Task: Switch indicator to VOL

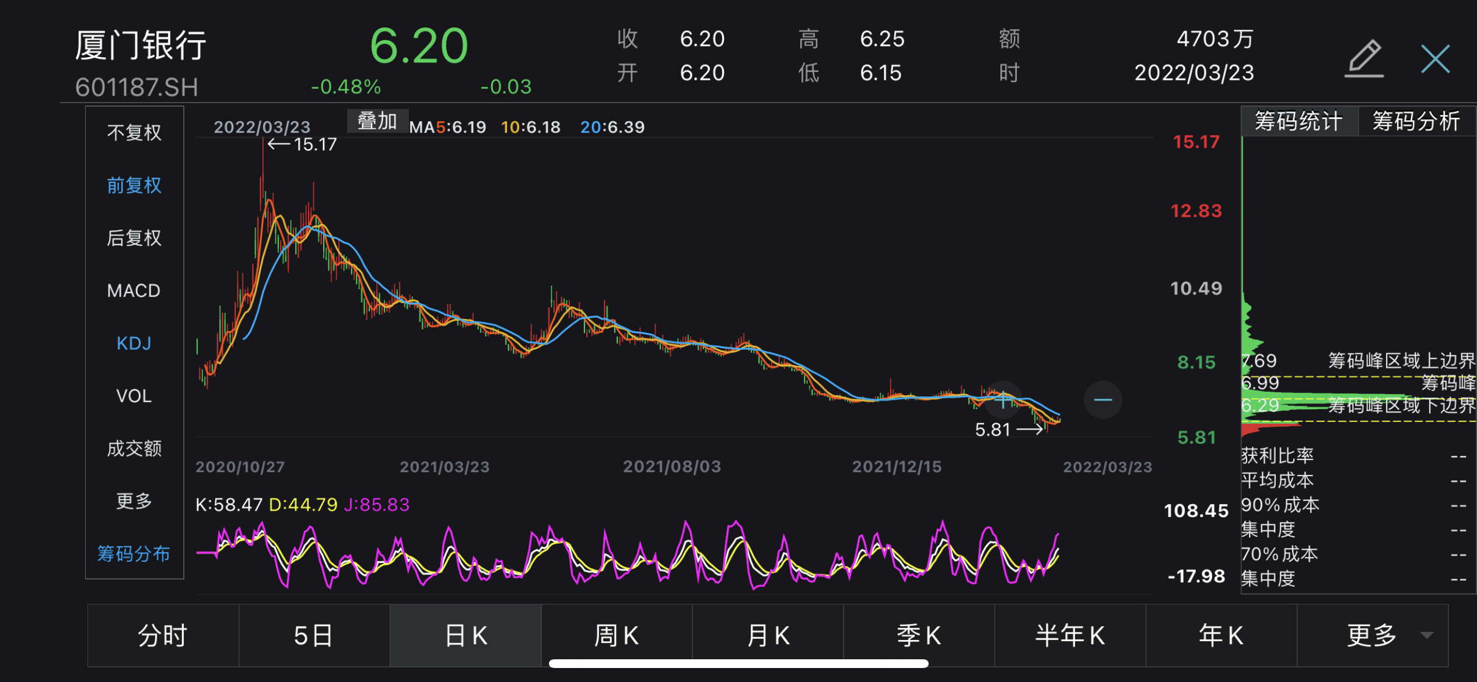Action: tap(134, 396)
